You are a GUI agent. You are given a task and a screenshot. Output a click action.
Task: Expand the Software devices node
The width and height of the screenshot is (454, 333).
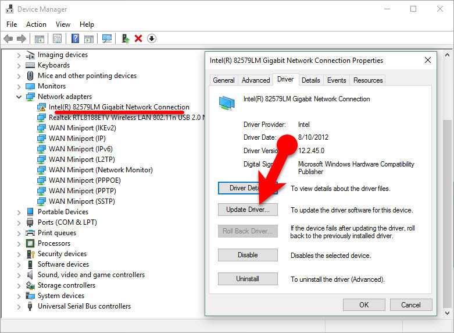19,264
